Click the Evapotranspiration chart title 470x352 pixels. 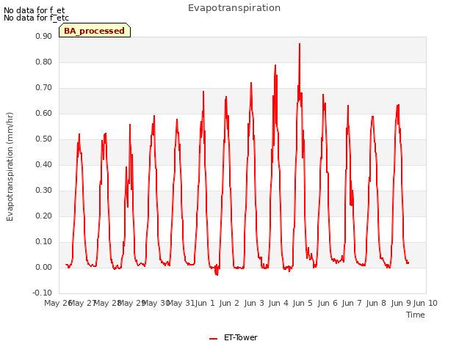234,8
